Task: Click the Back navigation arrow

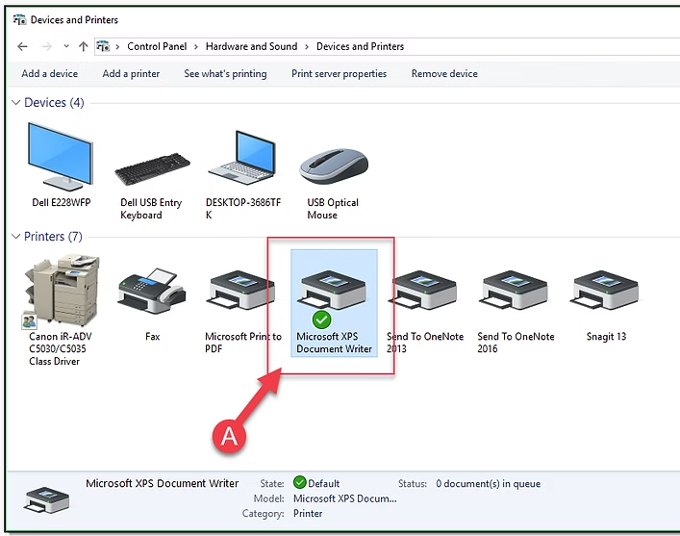Action: pos(22,46)
